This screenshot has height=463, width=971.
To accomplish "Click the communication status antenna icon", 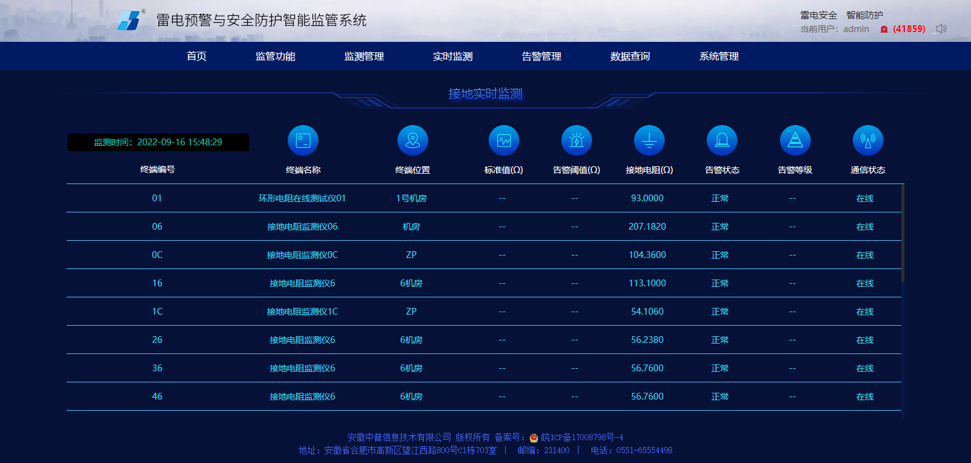I will point(868,140).
